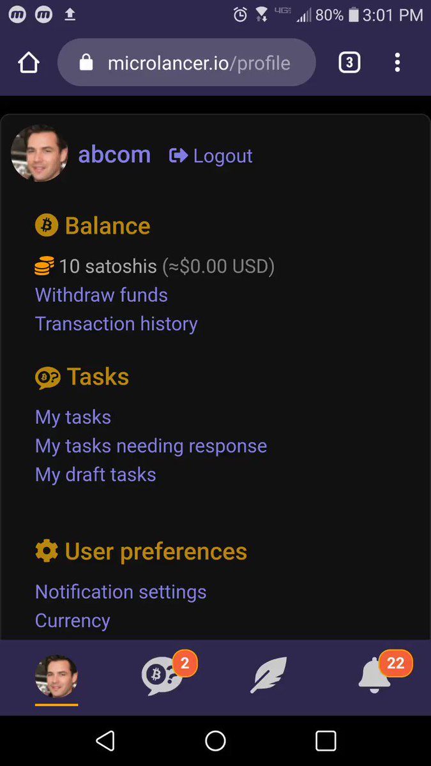Select profile avatar tab in bottom bar
The image size is (431, 766).
(56, 676)
